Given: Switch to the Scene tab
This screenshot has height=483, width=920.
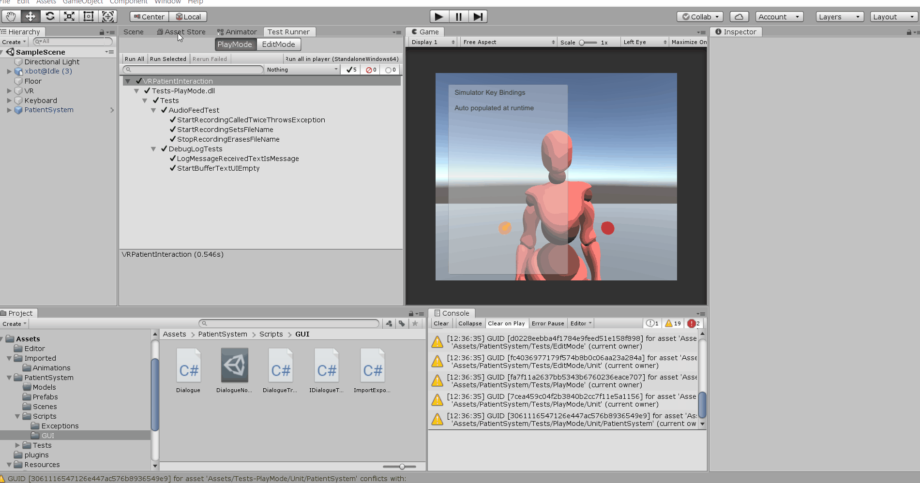Looking at the screenshot, I should click(x=133, y=32).
